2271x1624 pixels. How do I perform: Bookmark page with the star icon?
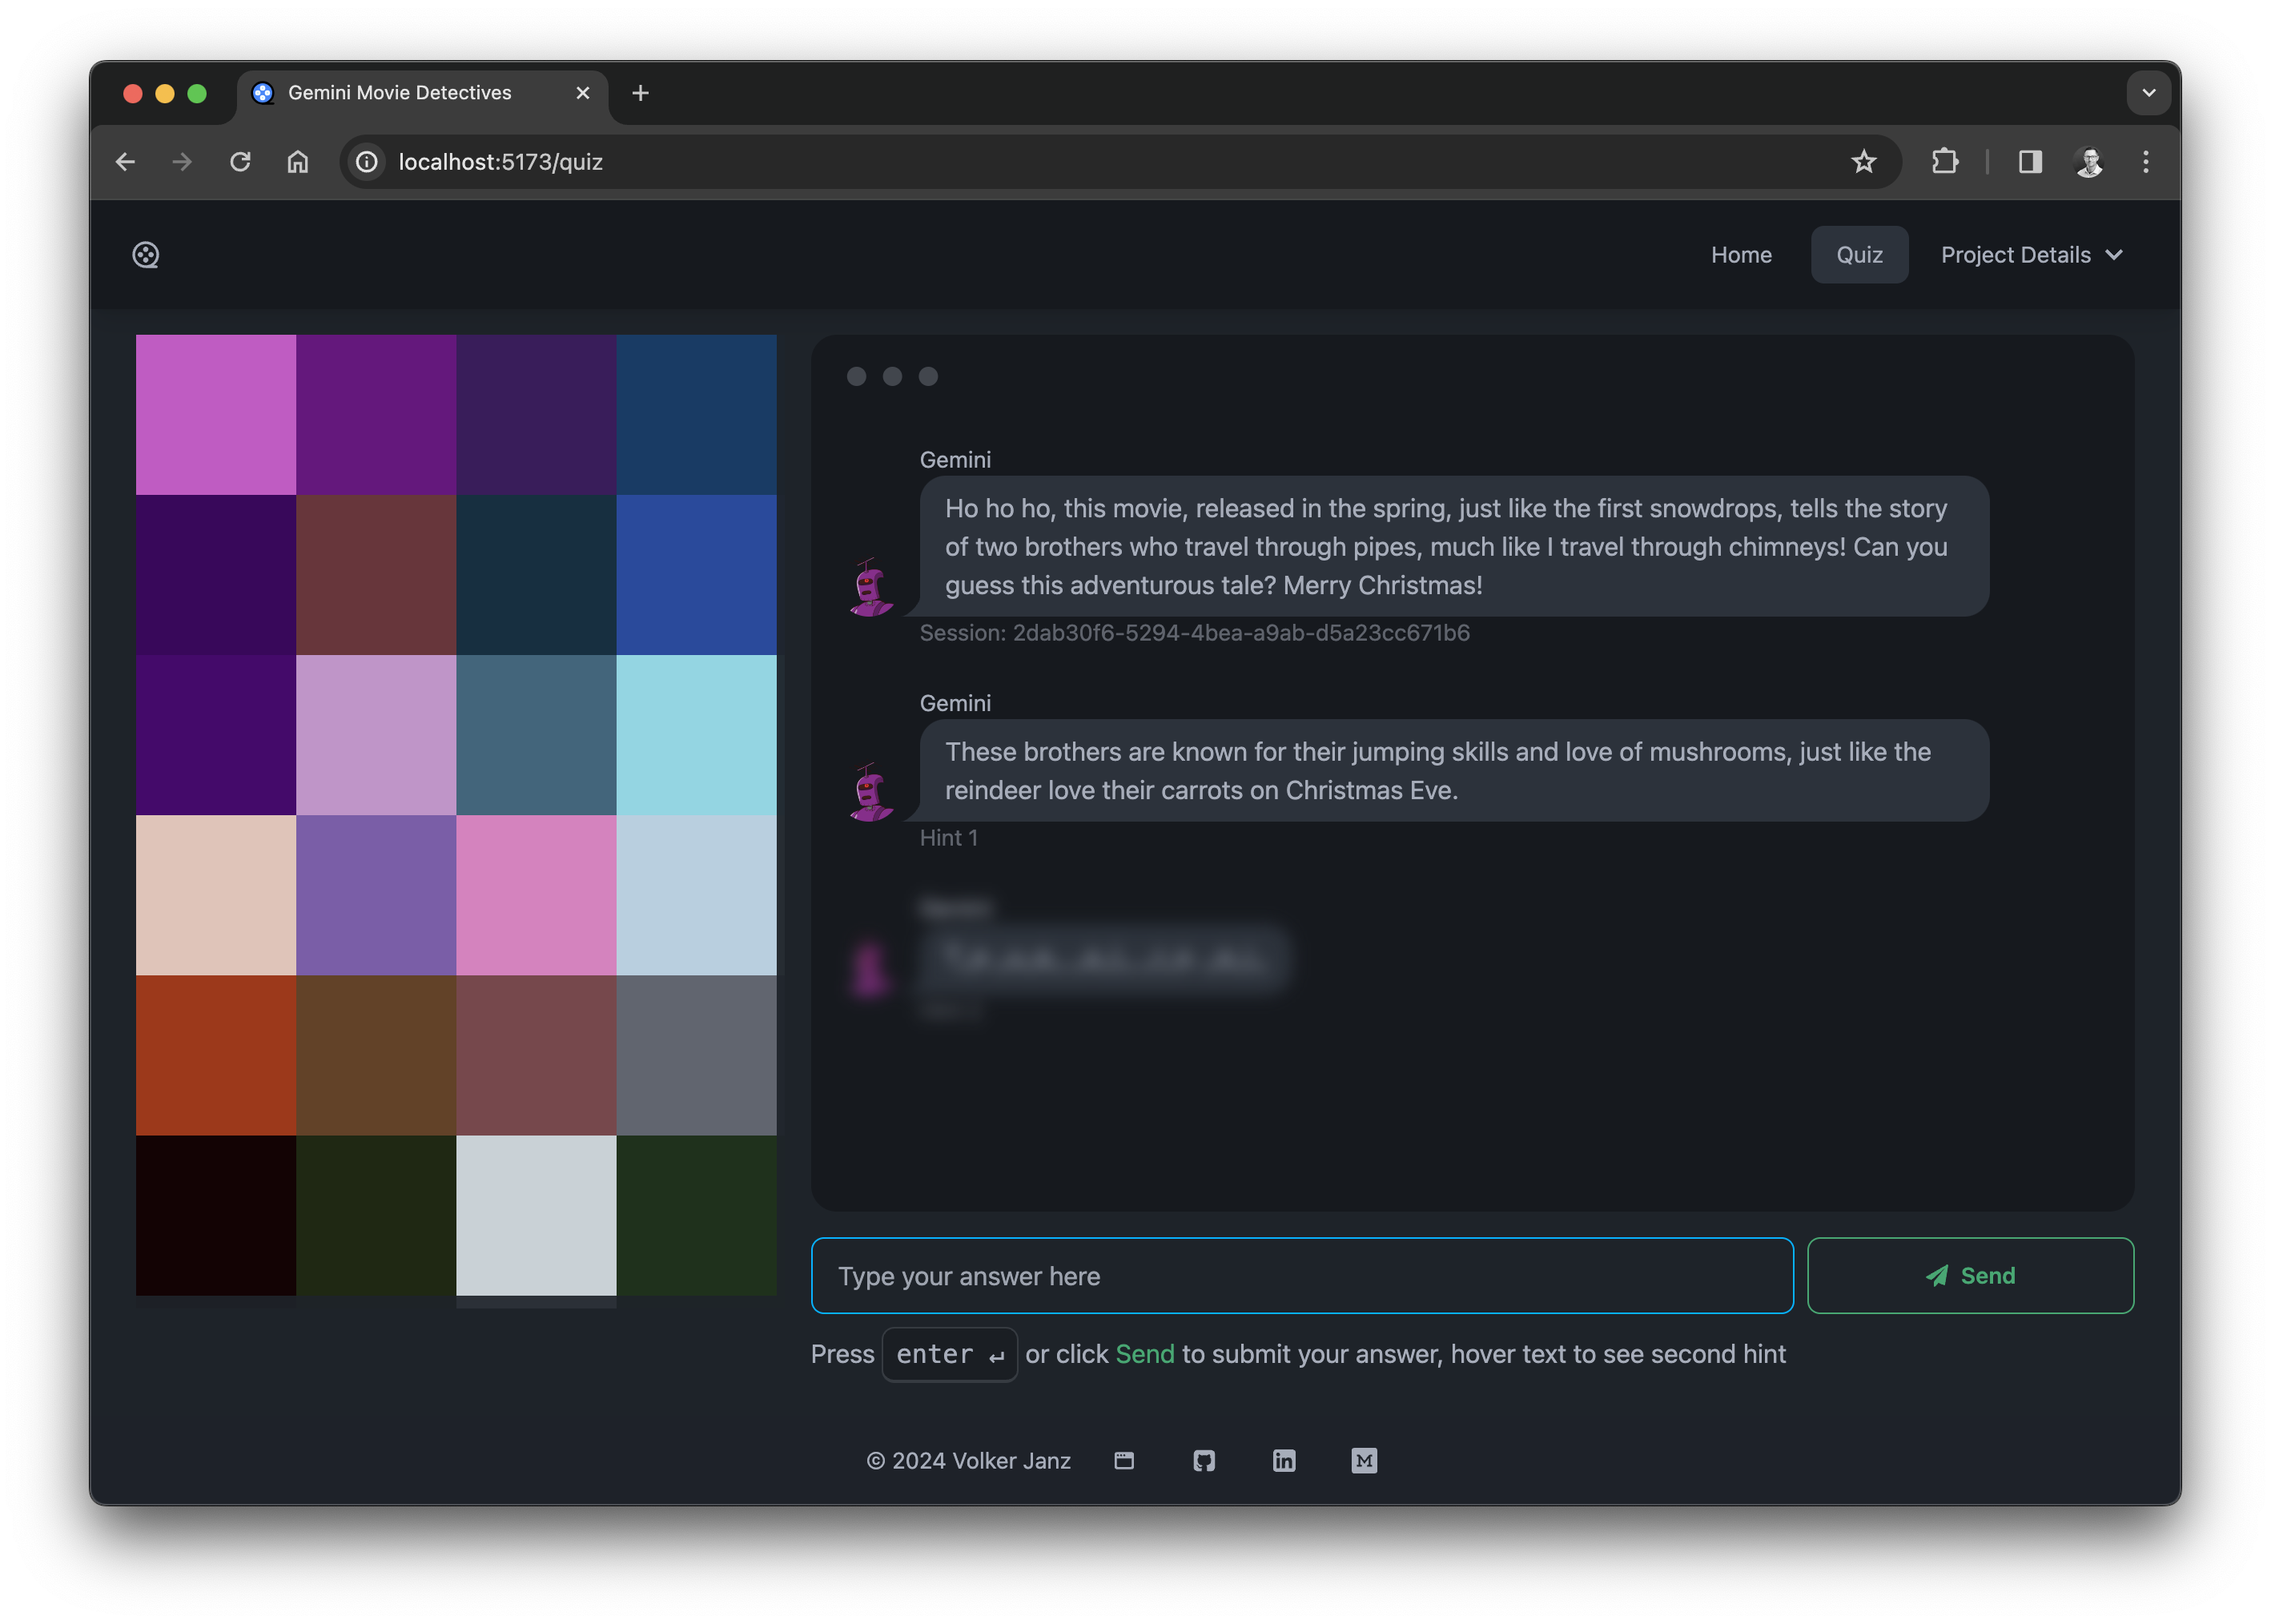tap(1863, 162)
